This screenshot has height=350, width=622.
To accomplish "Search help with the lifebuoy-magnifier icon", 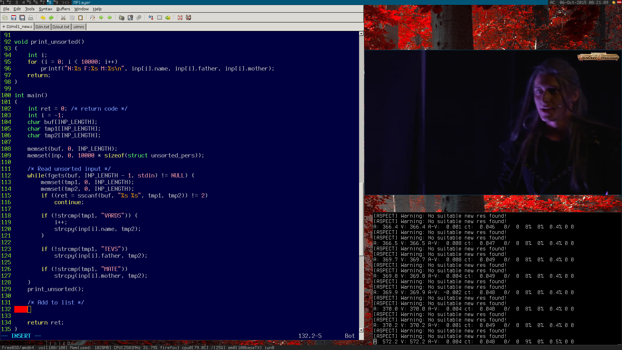I will 189,18.
